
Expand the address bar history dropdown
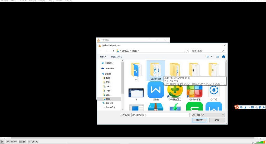(184, 51)
